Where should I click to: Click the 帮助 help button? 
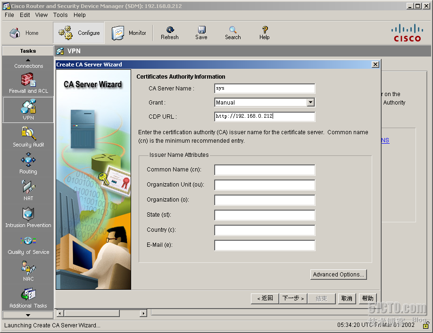coord(367,299)
